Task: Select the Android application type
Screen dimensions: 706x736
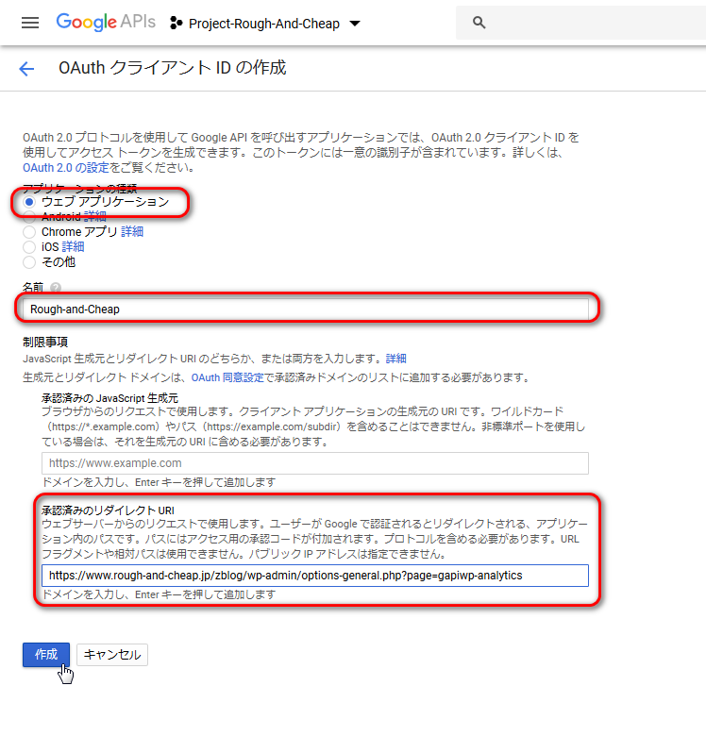Action: [29, 217]
